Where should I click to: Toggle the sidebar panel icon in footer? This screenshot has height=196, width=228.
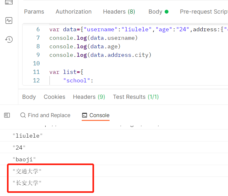(x=7, y=116)
